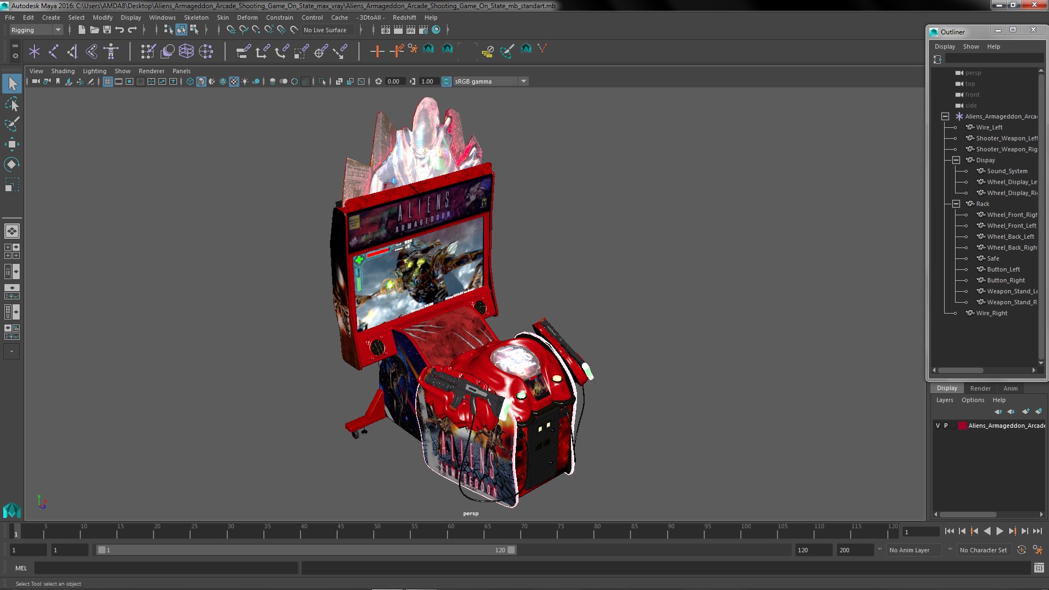Choose the Scale tool in toolbox
This screenshot has width=1049, height=590.
pyautogui.click(x=12, y=185)
